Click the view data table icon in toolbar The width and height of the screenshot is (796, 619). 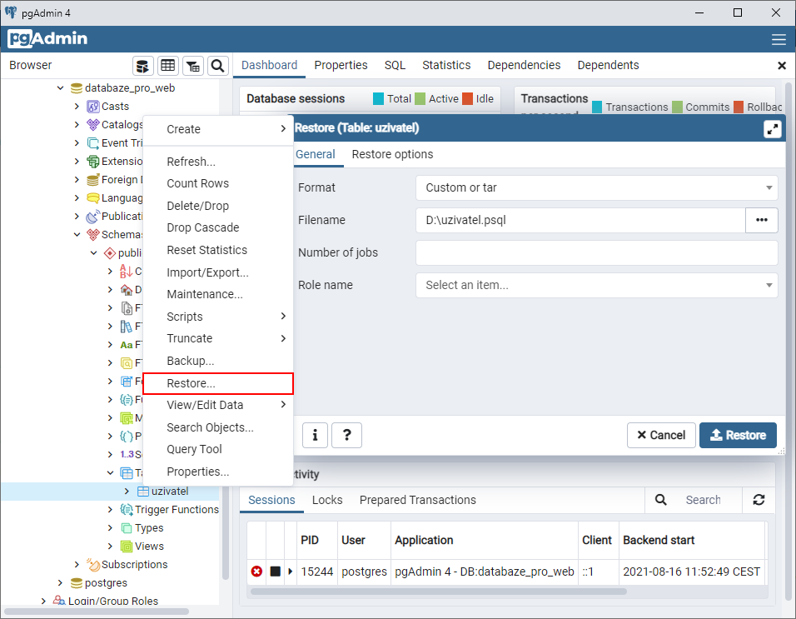pos(167,65)
